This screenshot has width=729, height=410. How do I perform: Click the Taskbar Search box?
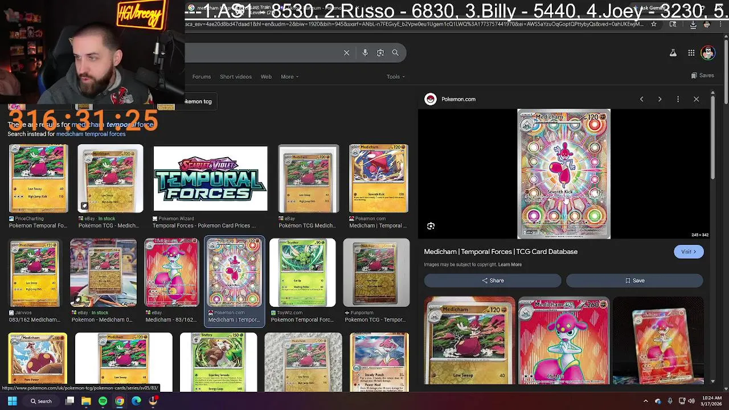coord(42,401)
